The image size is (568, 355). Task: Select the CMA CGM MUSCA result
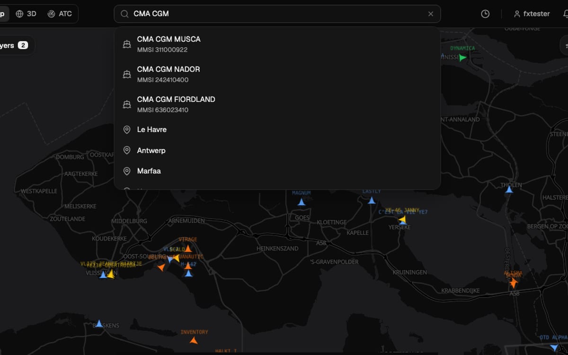(x=277, y=44)
